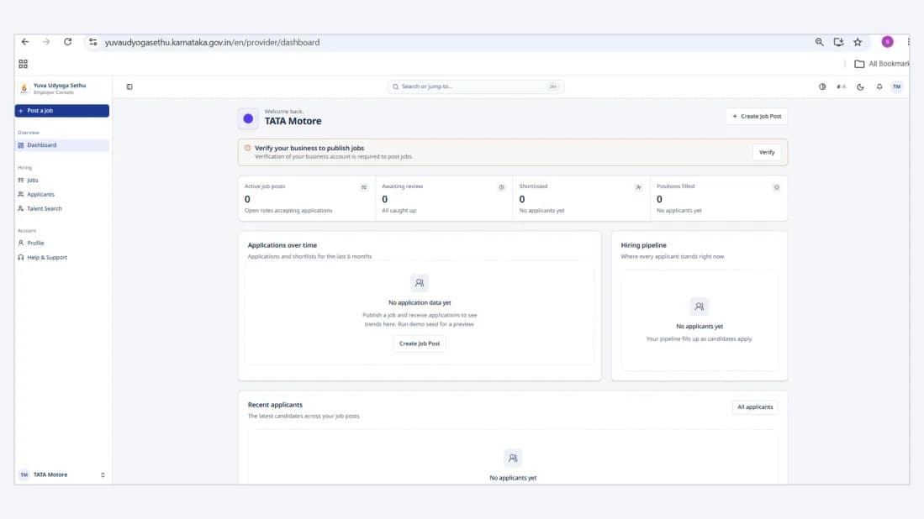Screen dimensions: 924x519
Task: Open the TM avatar menu in the header
Action: coord(897,86)
